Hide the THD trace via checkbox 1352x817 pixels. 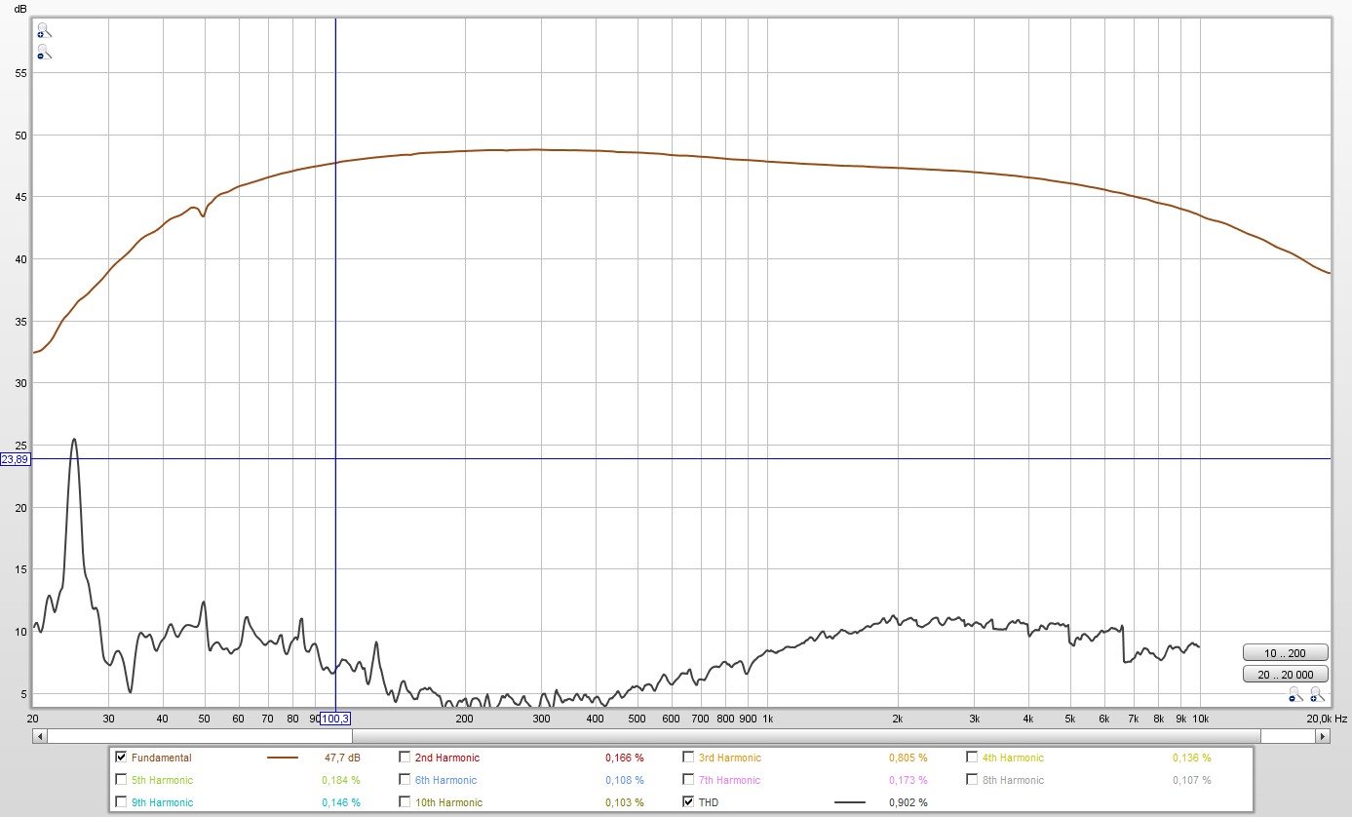coord(688,802)
